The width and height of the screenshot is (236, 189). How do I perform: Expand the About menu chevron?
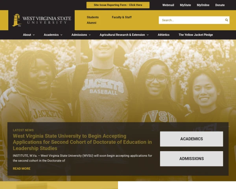(x=34, y=35)
